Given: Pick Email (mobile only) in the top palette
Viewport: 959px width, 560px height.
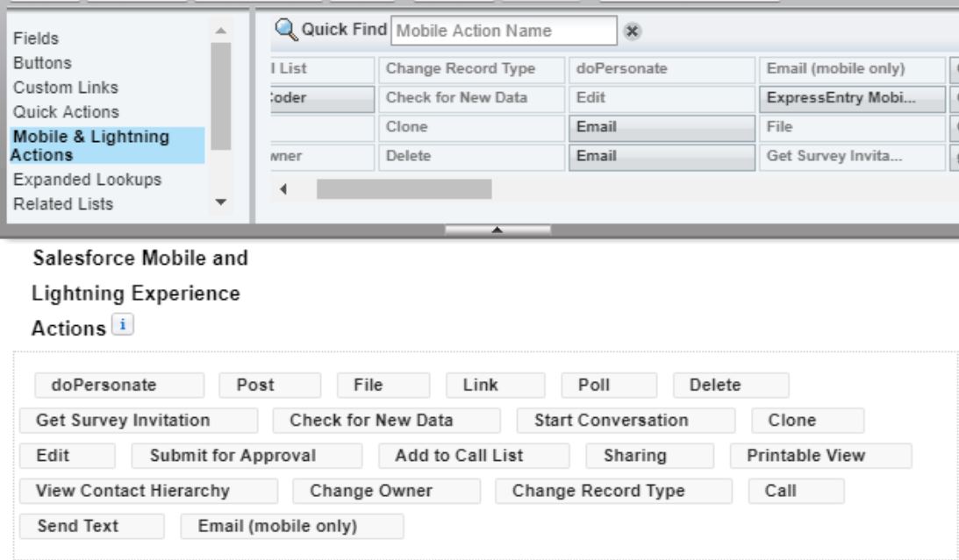Looking at the screenshot, I should click(x=852, y=69).
